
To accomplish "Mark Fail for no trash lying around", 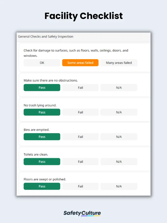I will [x=80, y=112].
